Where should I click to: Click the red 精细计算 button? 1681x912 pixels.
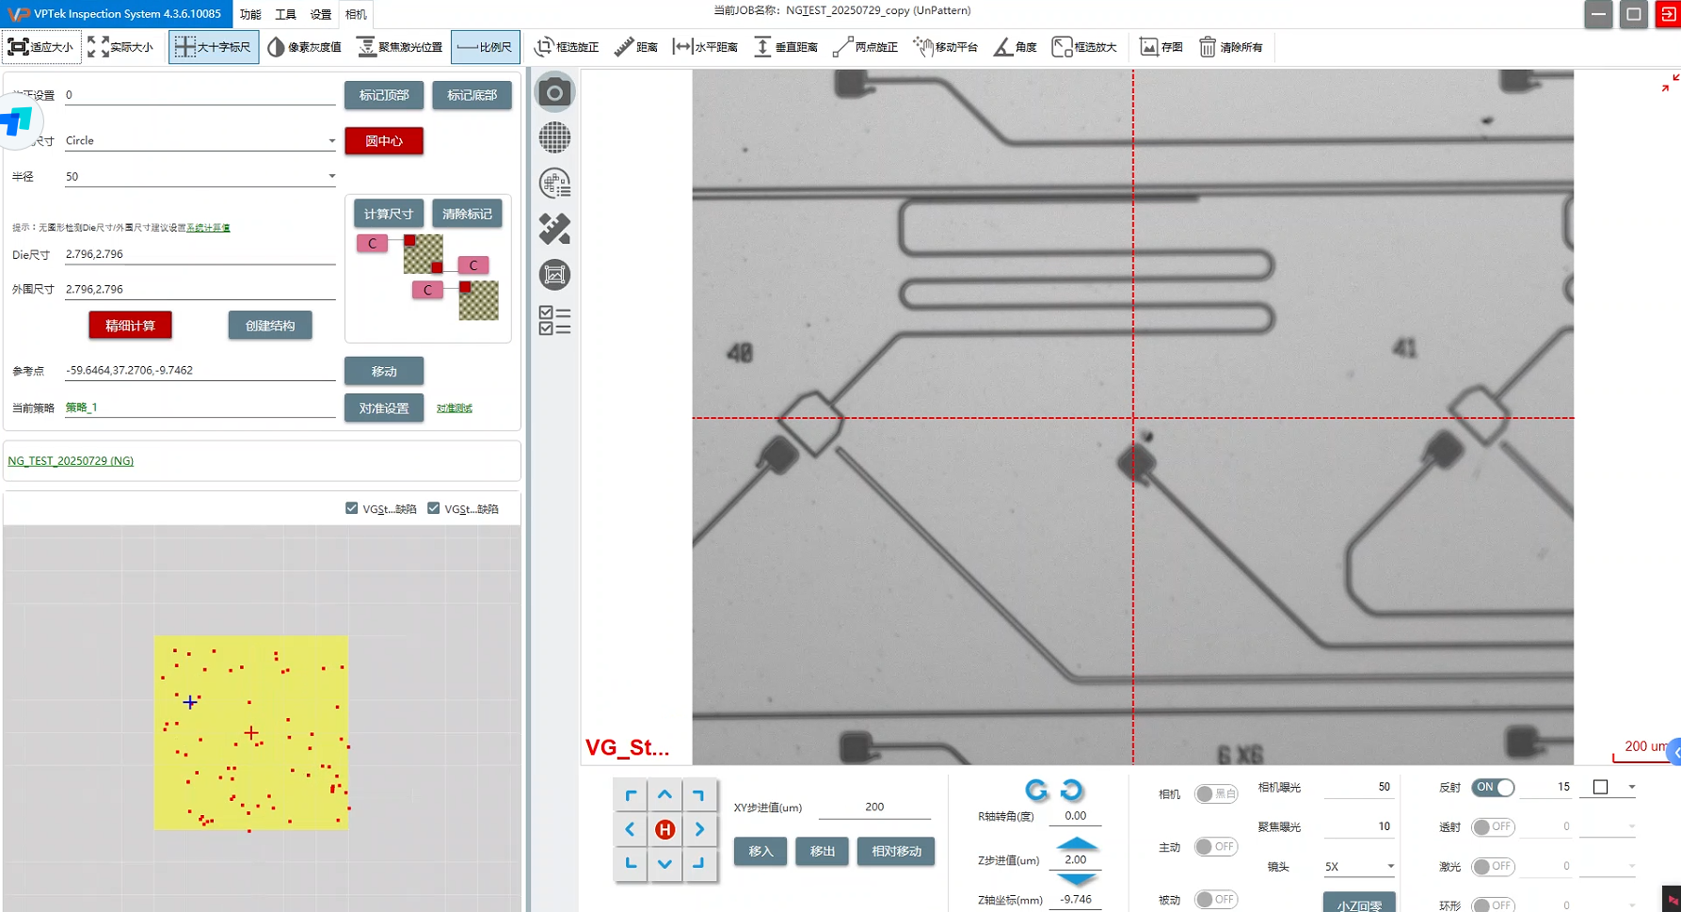coord(130,326)
